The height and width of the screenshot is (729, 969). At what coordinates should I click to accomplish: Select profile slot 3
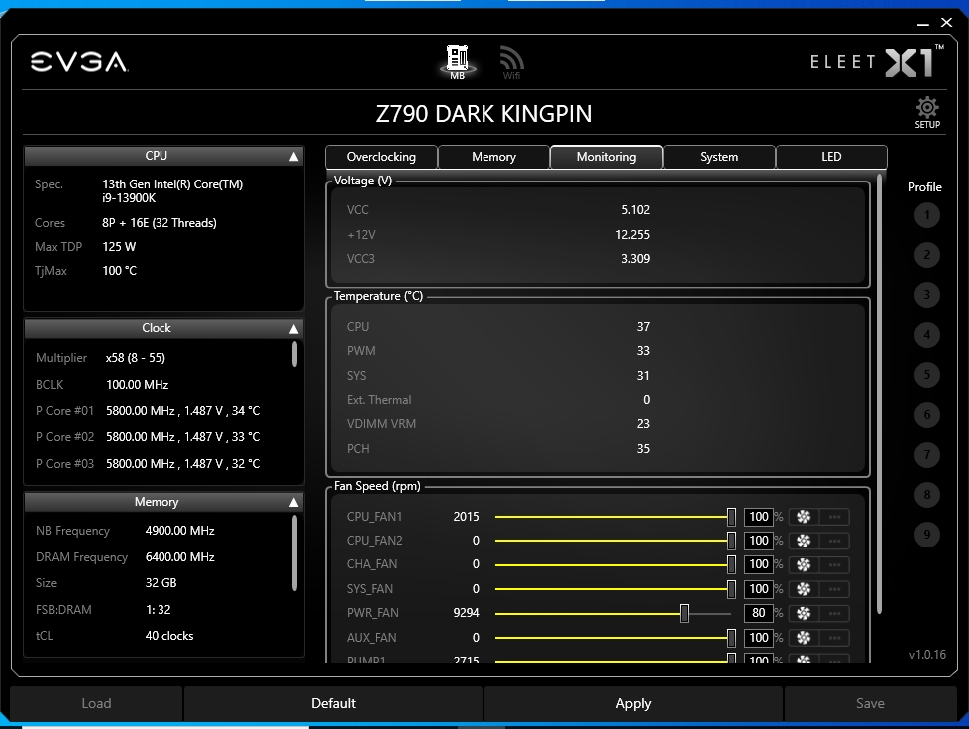point(926,295)
